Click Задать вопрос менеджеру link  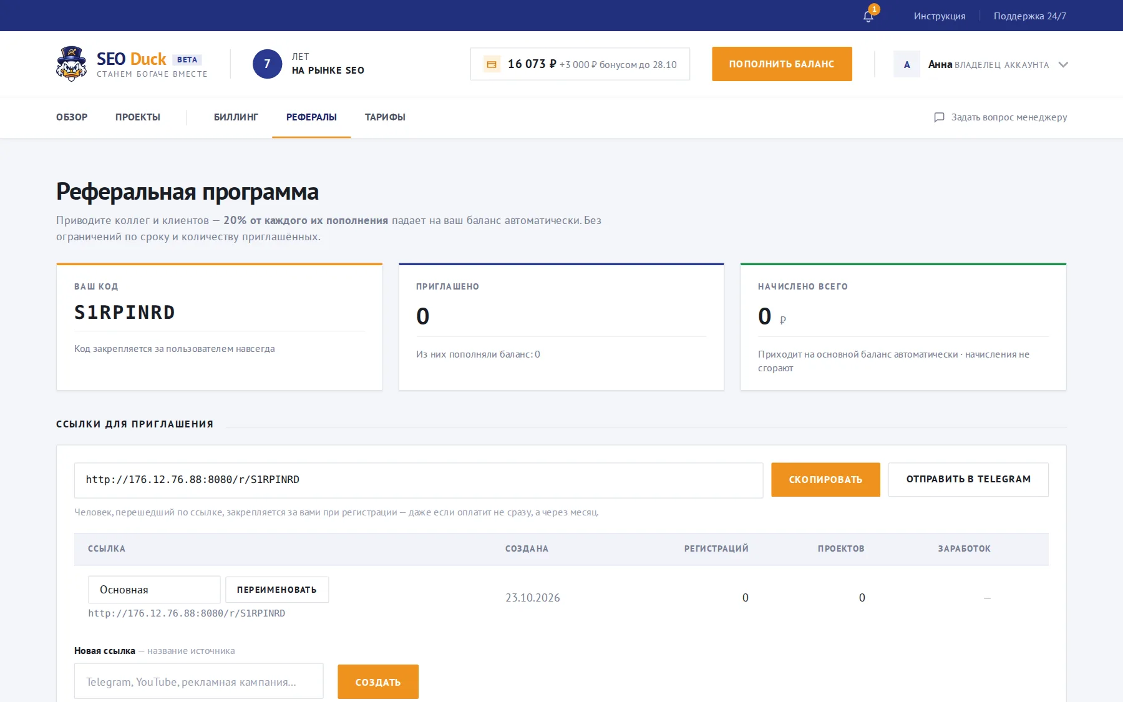click(x=1009, y=117)
